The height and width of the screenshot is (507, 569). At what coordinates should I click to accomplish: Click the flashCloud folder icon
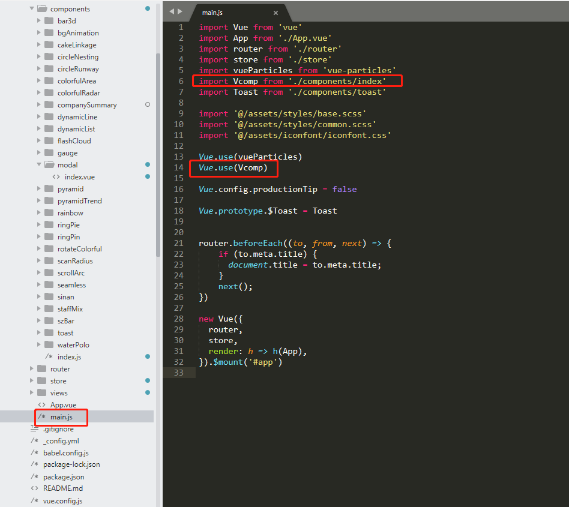(49, 140)
